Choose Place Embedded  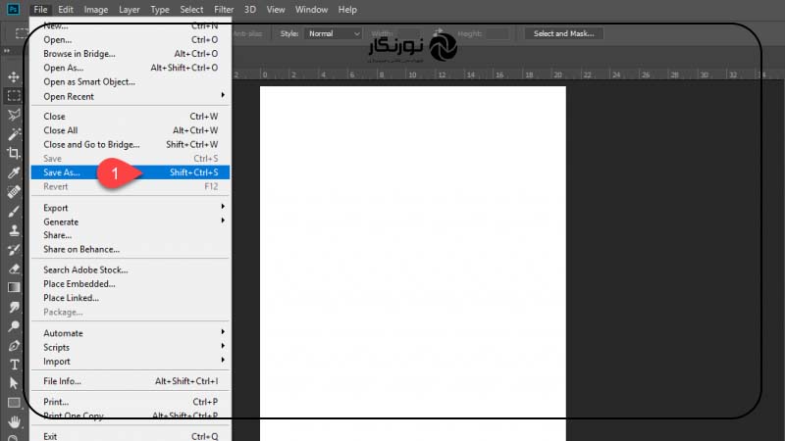click(131, 283)
